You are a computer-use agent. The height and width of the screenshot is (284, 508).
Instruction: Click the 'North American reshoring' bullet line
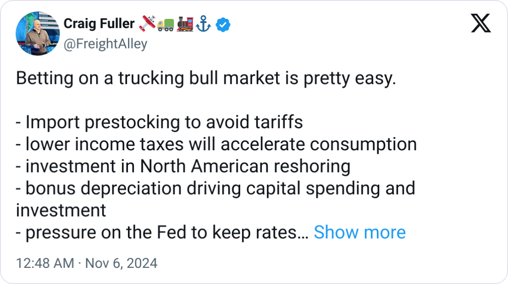coord(183,166)
